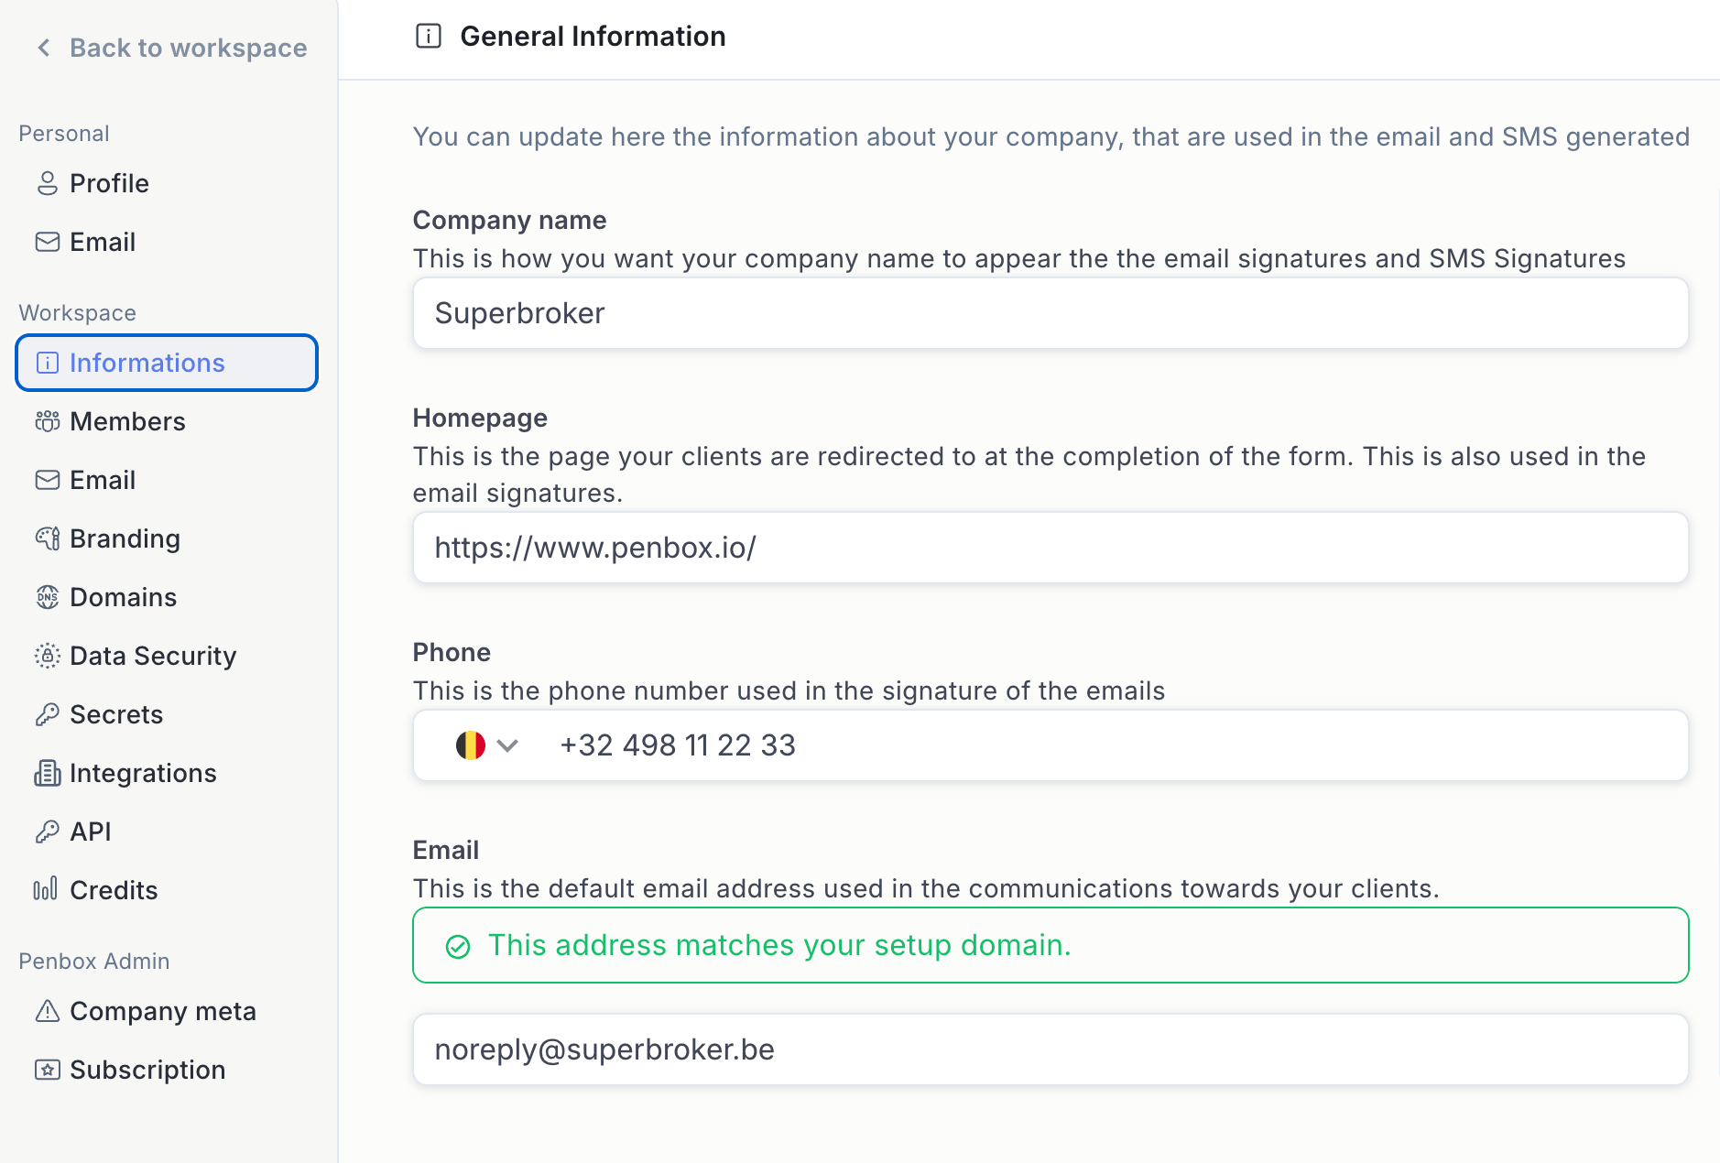Focus the Homepage URL input field

click(x=1051, y=548)
